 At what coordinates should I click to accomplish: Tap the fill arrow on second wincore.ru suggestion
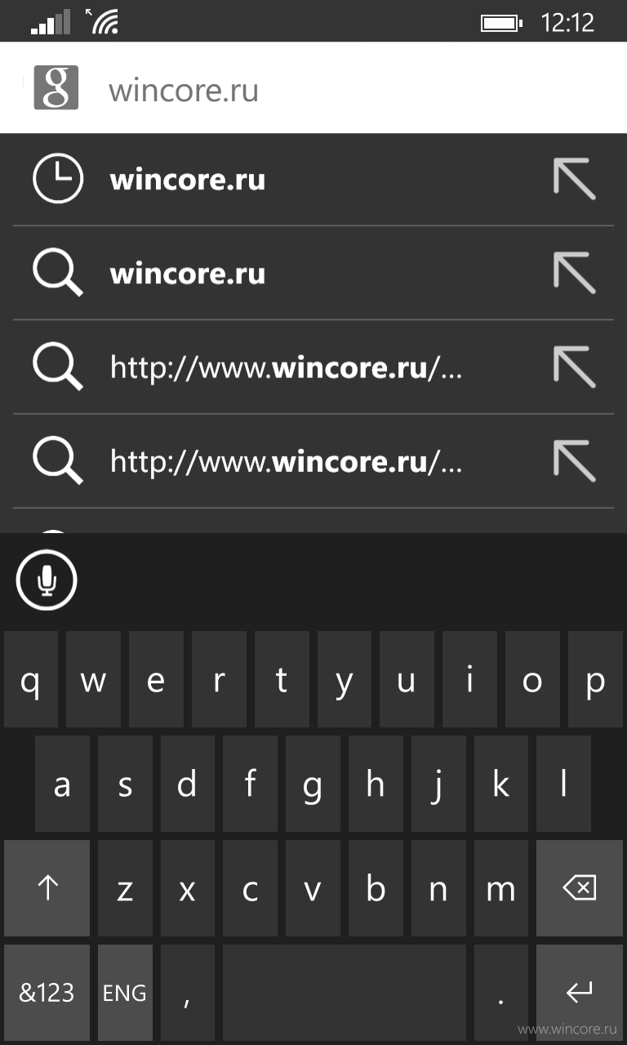(574, 273)
